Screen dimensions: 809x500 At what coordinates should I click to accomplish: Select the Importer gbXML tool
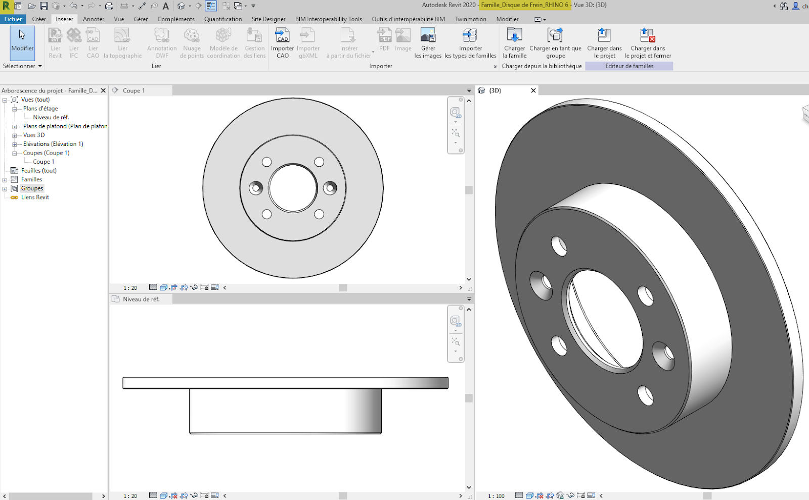(x=308, y=42)
